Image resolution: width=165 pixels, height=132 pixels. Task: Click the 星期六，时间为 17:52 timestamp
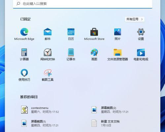coord(45,112)
